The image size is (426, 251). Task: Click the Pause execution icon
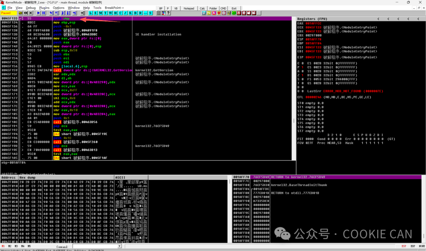44,13
